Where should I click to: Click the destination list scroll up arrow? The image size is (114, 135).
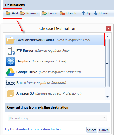click(x=108, y=37)
